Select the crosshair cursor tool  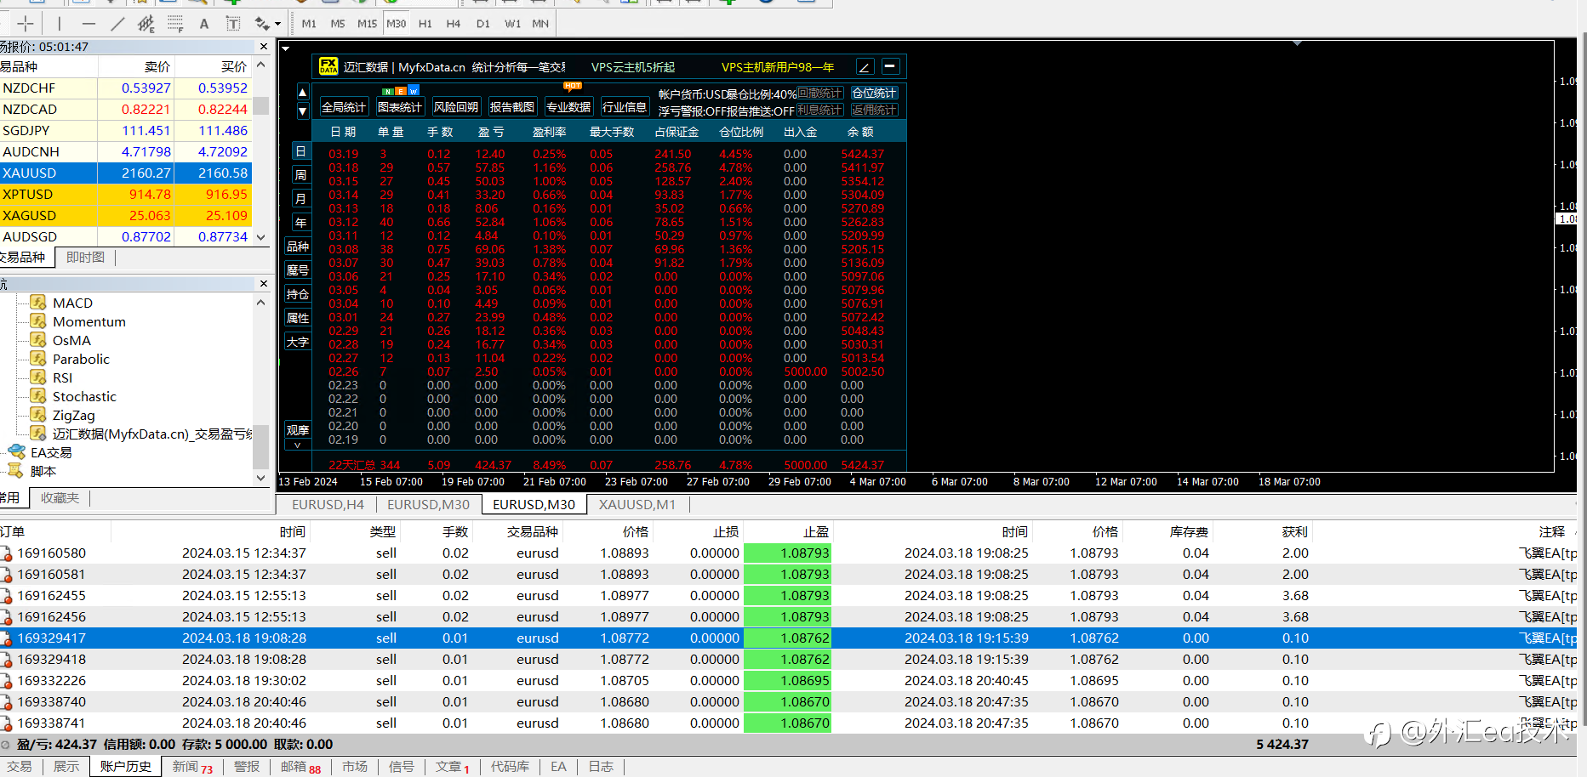pos(26,24)
